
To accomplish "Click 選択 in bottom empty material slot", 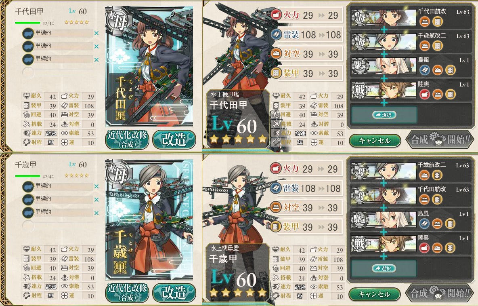I will click(384, 268).
